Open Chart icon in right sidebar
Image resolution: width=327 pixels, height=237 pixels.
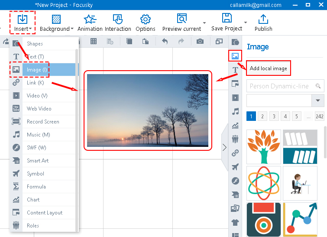(235, 125)
